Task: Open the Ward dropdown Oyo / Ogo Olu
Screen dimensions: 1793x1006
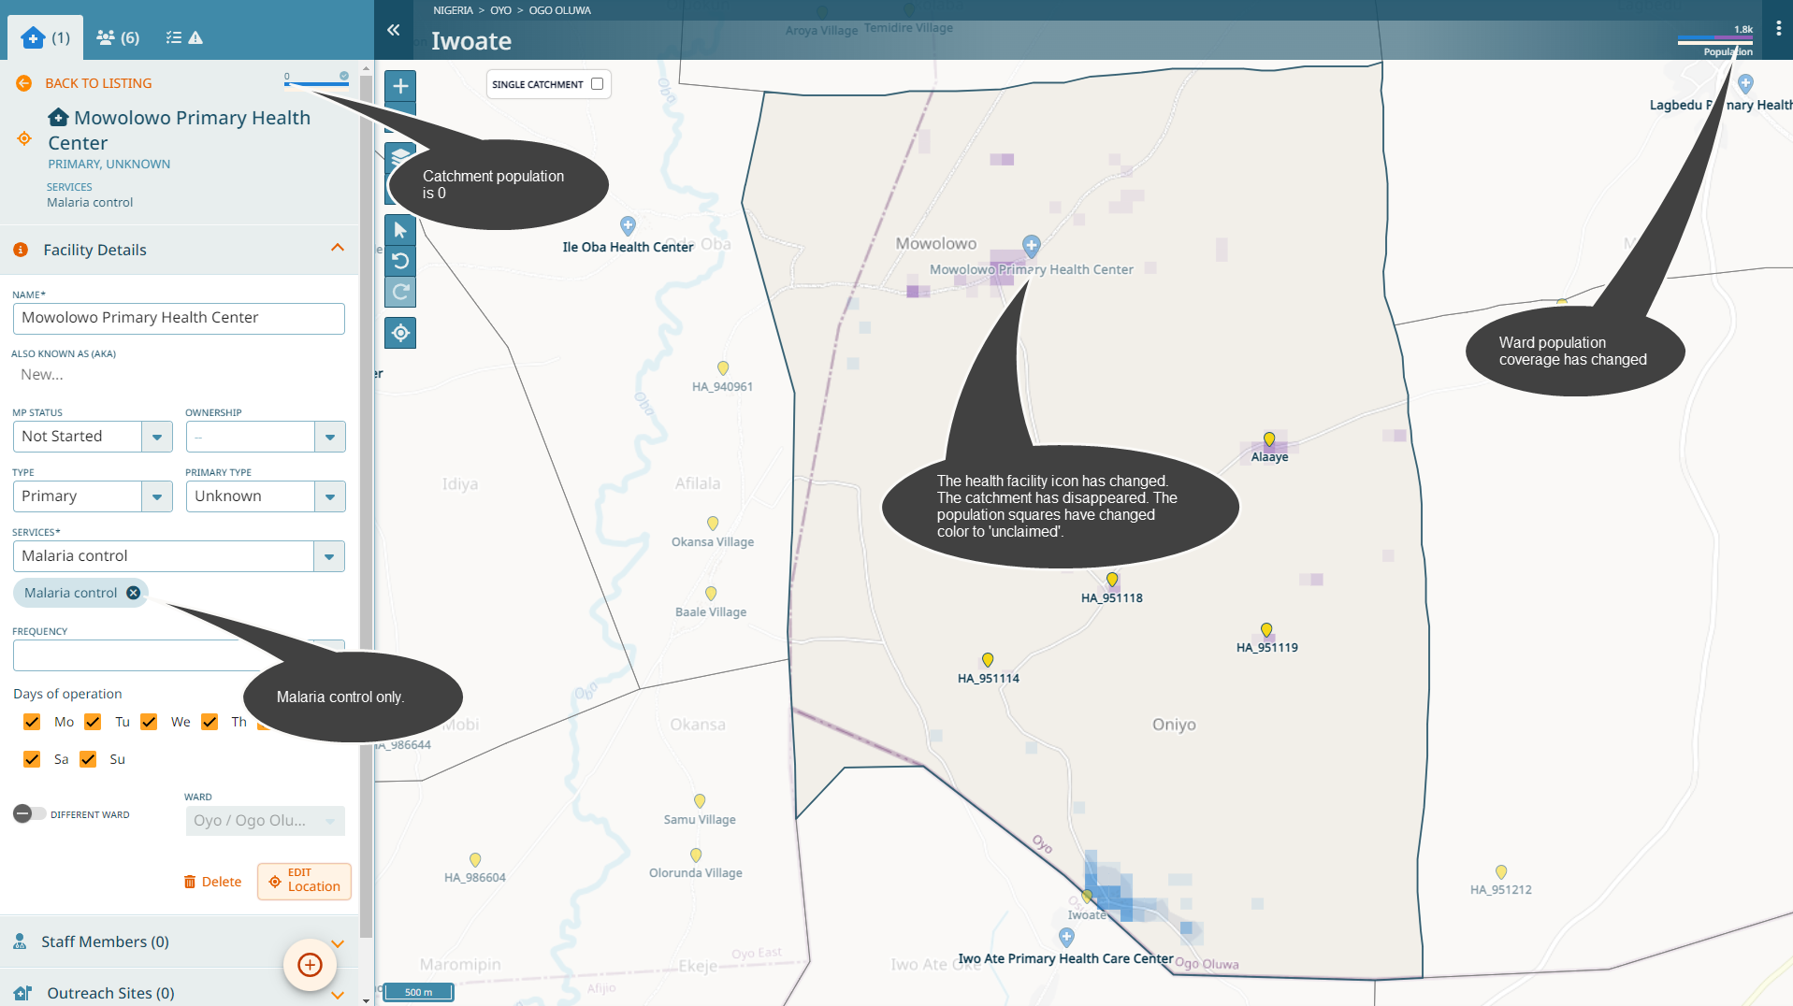Action: click(x=266, y=821)
